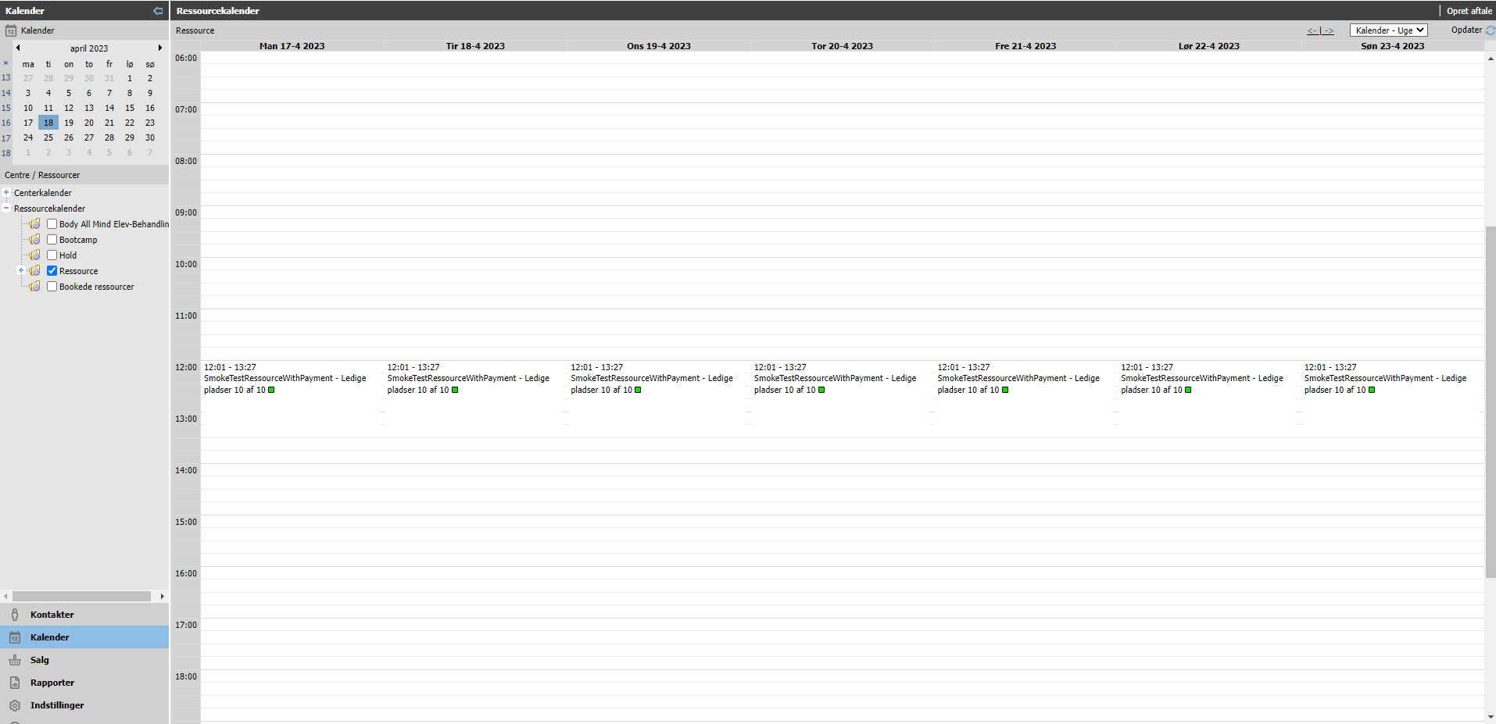This screenshot has width=1496, height=724.
Task: Click the folder icon beside Bookede ressourcer
Action: pyautogui.click(x=35, y=287)
